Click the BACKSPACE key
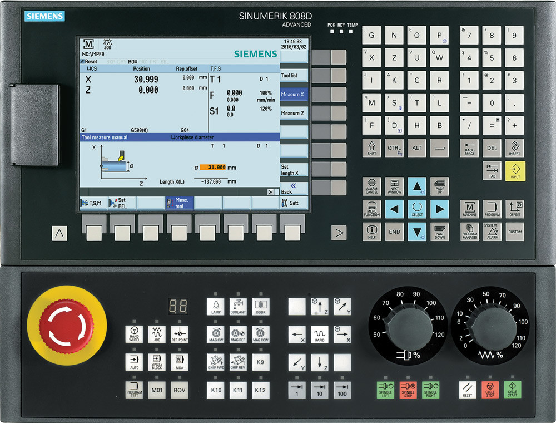556x423 pixels. tap(469, 148)
